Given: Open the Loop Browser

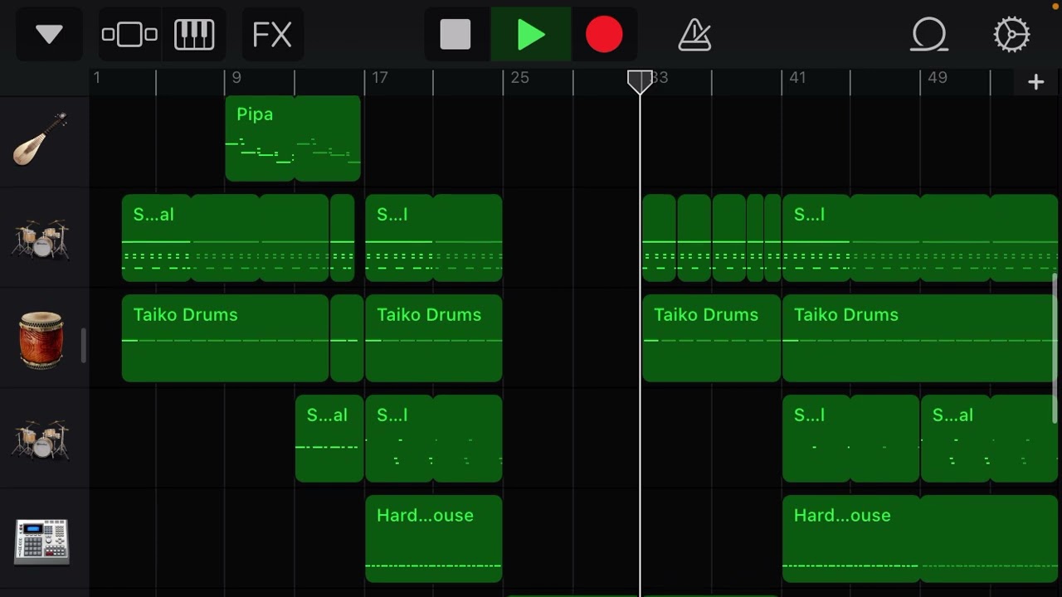Looking at the screenshot, I should click(929, 35).
